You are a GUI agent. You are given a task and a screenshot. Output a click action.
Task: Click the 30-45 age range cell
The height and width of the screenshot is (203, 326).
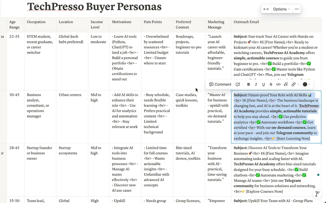[16, 117]
